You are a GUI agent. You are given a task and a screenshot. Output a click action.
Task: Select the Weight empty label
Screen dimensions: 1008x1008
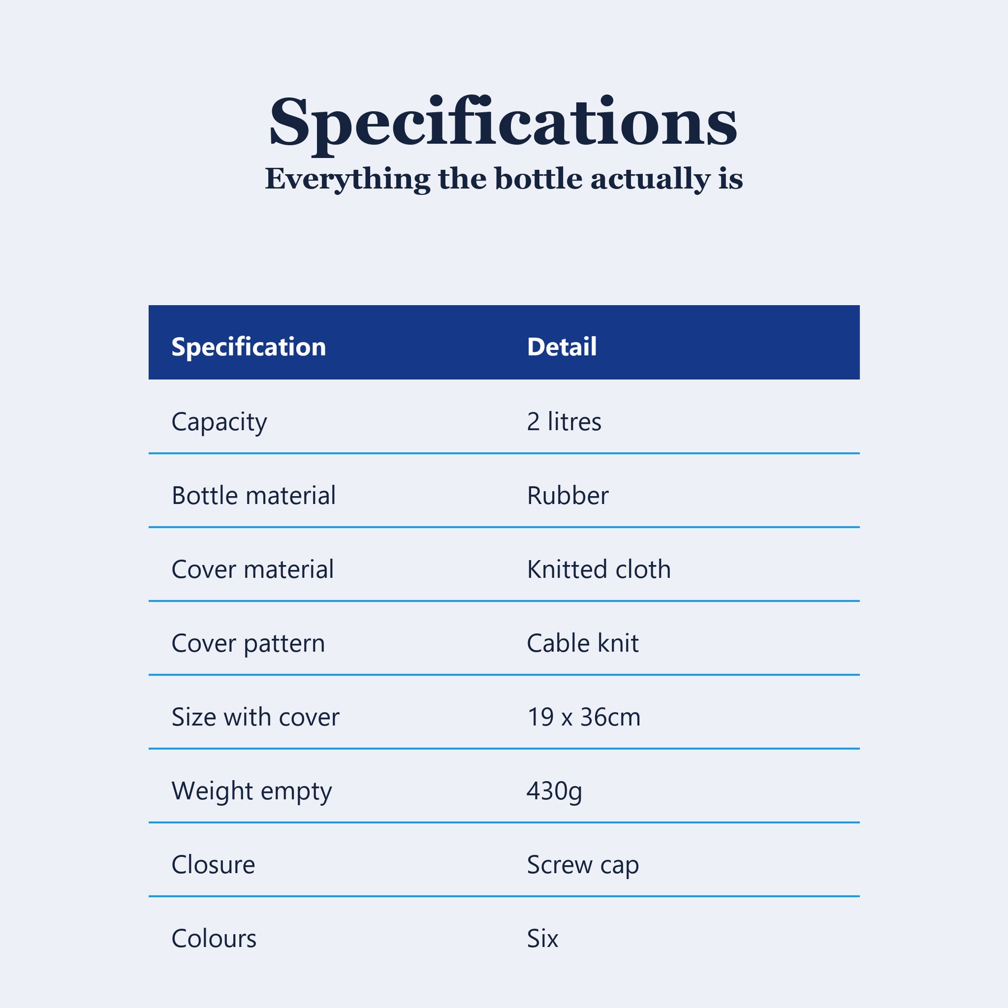tap(251, 791)
